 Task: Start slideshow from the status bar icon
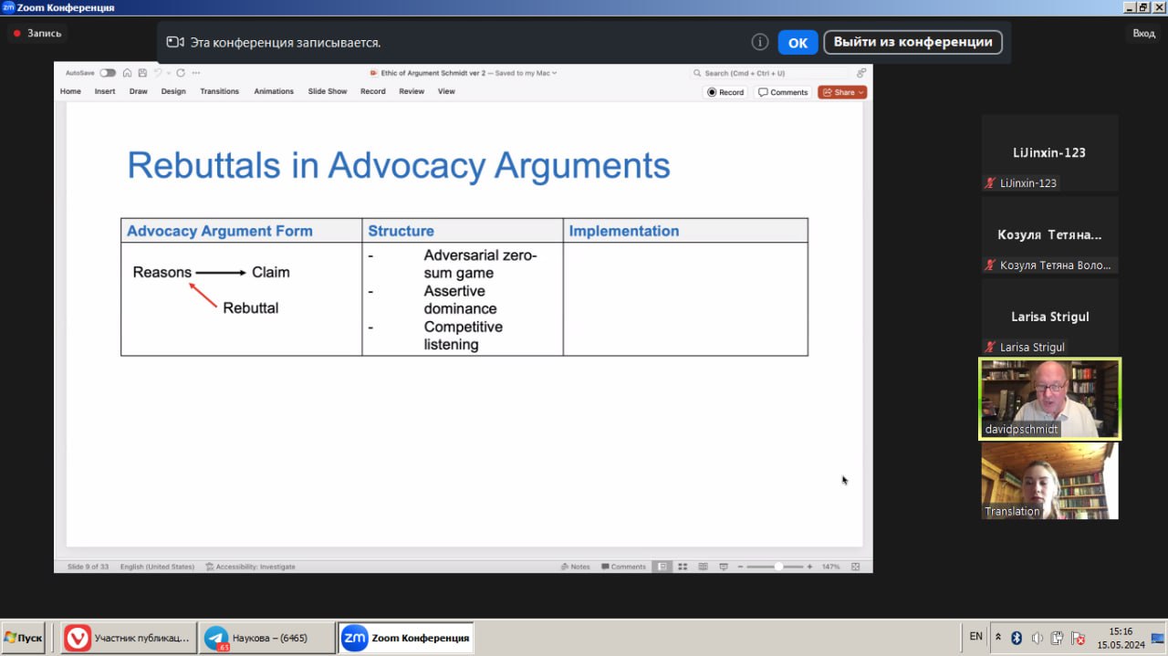pyautogui.click(x=723, y=567)
